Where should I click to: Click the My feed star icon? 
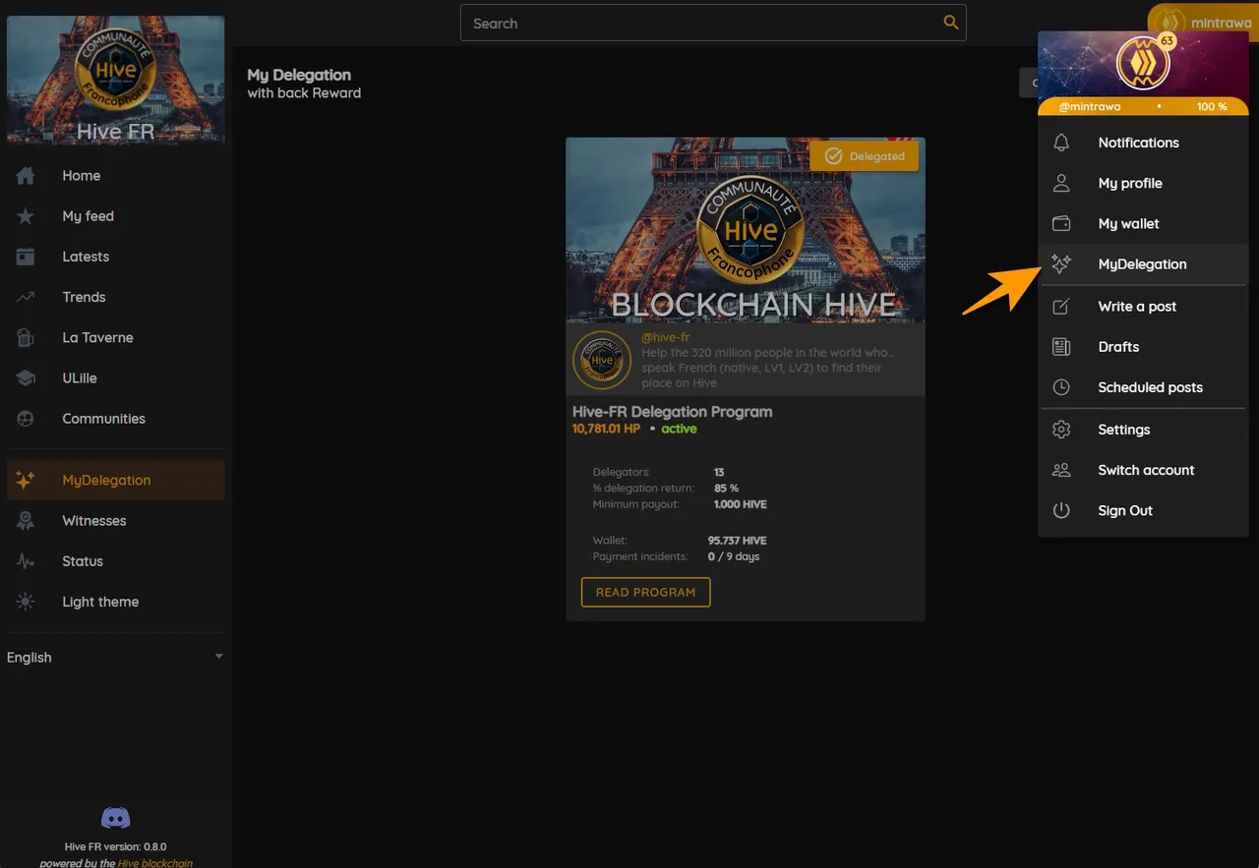26,216
